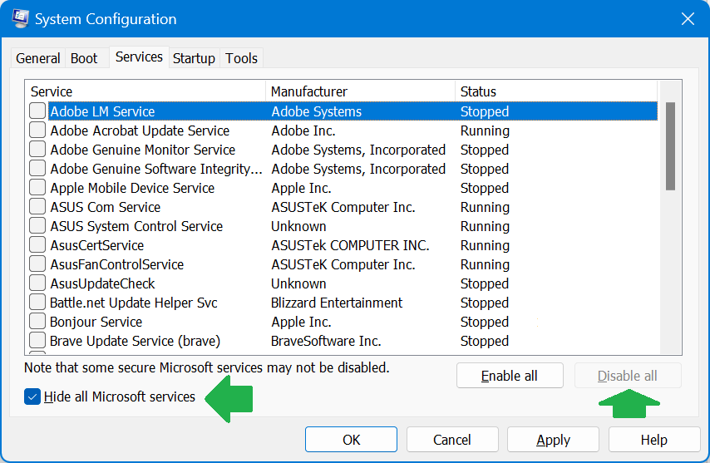The width and height of the screenshot is (710, 463).
Task: Select the AsusUpdateCheck name
Action: [102, 283]
